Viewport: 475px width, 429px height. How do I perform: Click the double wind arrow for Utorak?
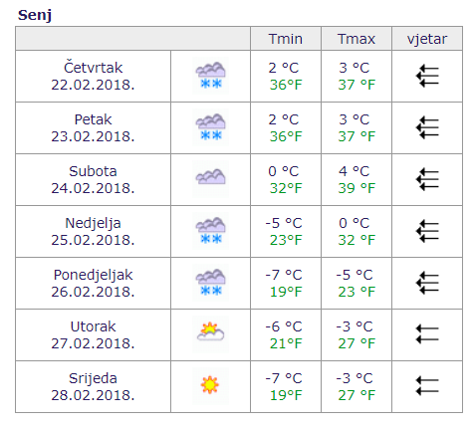[427, 334]
